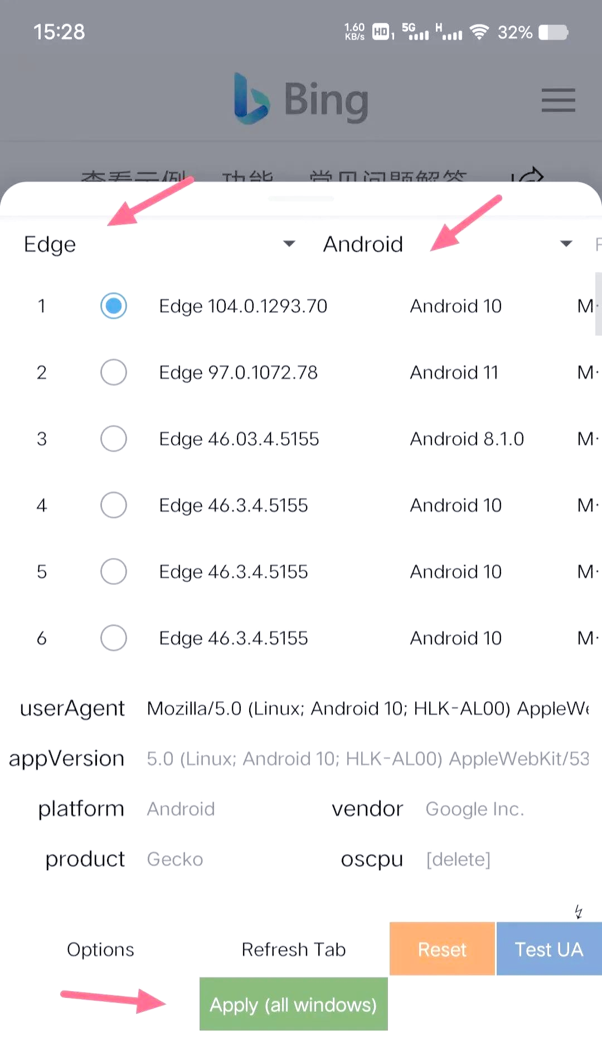Select the Edge 97.0.1072.78 radio button
This screenshot has width=602, height=1047.
pyautogui.click(x=114, y=372)
